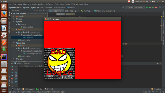Click the volume indicator in top bar
This screenshot has height=93, width=165.
[x=153, y=1]
